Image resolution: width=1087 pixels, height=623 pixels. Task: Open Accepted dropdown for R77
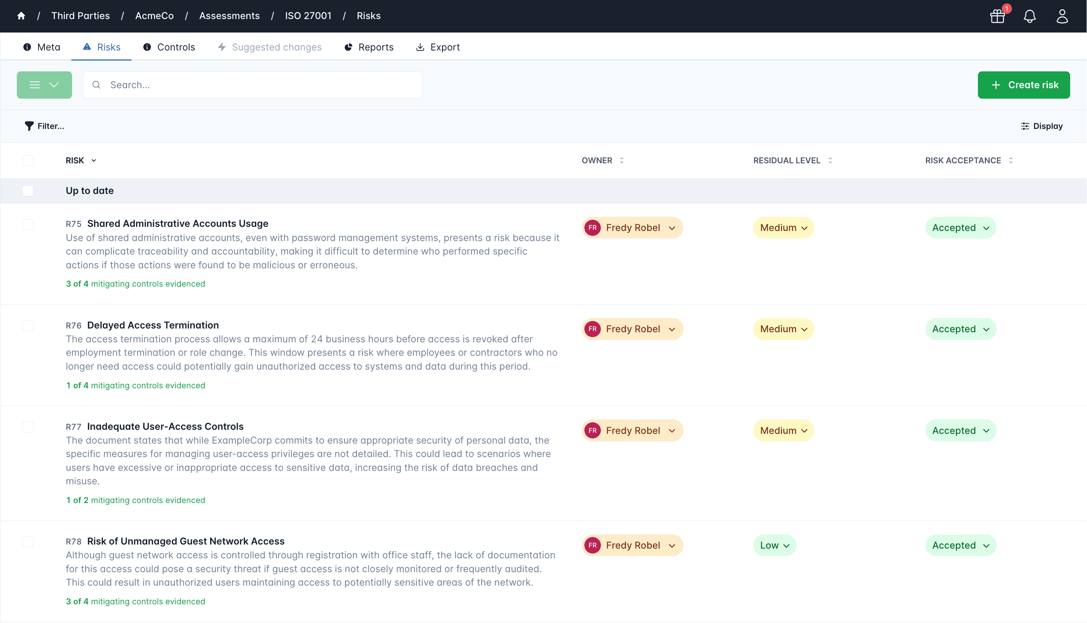tap(960, 431)
